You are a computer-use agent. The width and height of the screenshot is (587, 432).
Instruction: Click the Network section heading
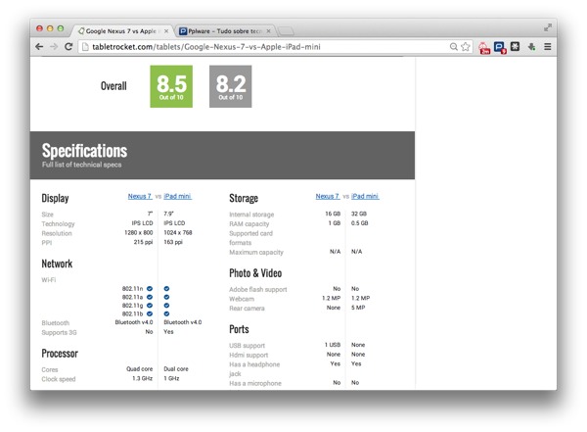(57, 264)
